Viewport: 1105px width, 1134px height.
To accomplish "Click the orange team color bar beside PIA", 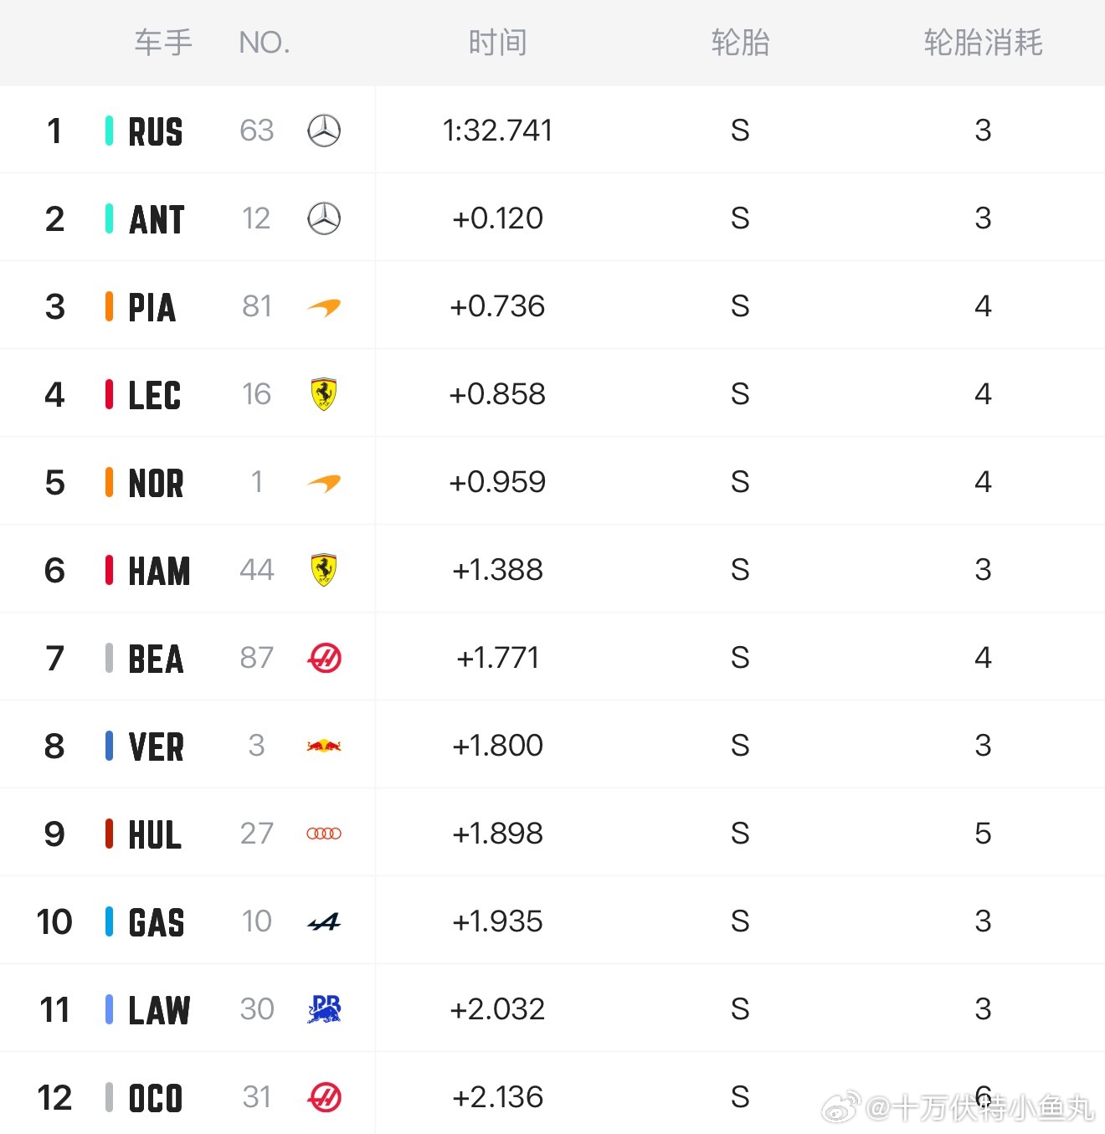I will (109, 306).
